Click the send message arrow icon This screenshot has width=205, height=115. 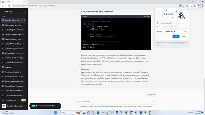click(154, 101)
